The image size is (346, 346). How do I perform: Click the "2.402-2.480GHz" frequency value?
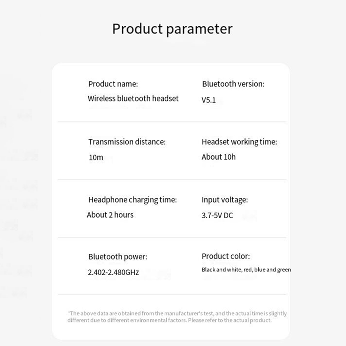pos(113,272)
